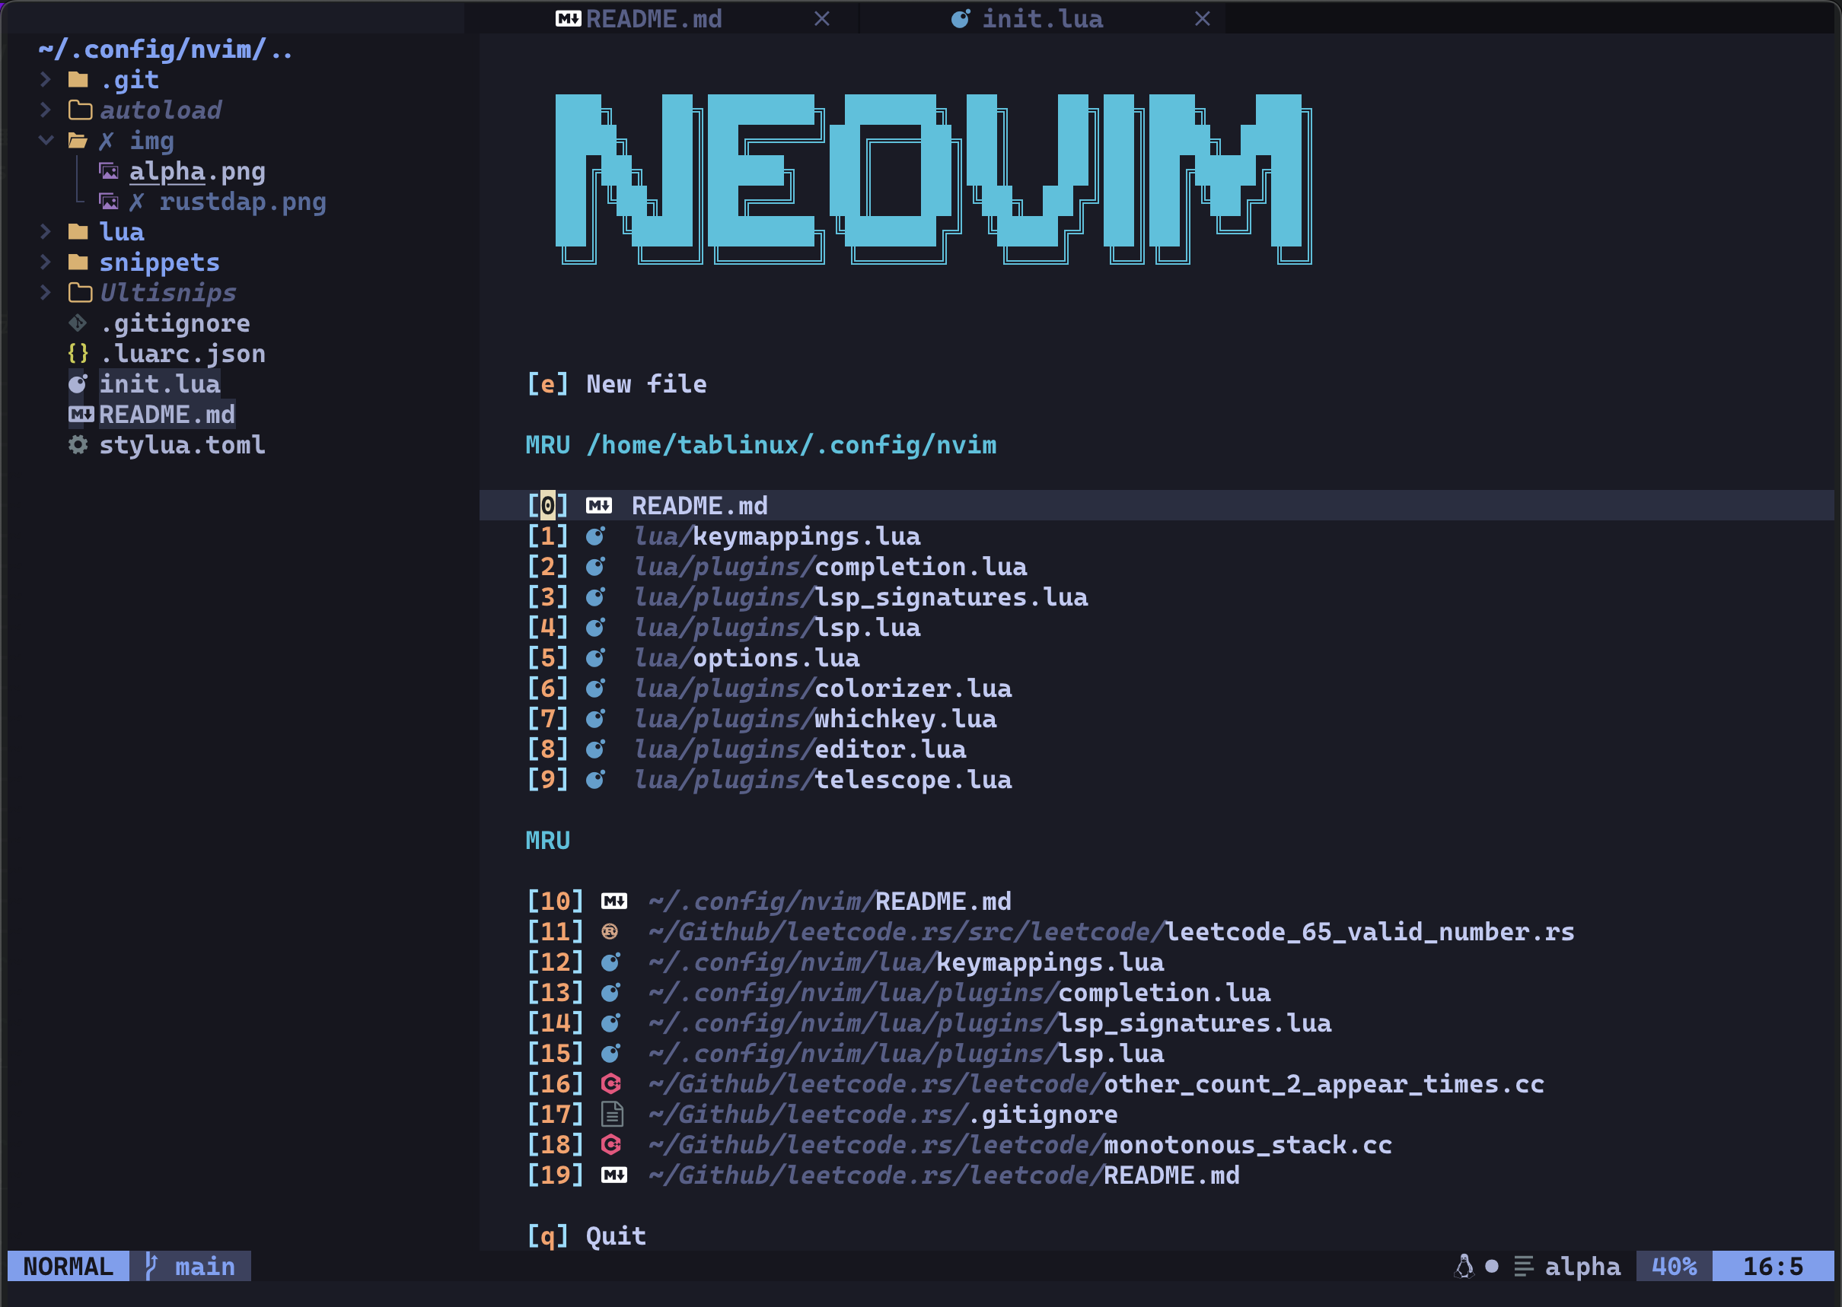Select the Quit entry on dashboard
Viewport: 1842px width, 1307px height.
(x=615, y=1236)
